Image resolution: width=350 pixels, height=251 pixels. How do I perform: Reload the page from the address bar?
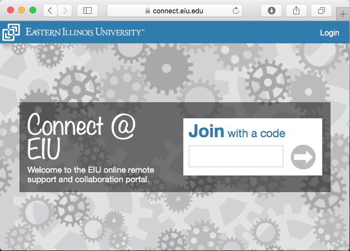pyautogui.click(x=236, y=11)
